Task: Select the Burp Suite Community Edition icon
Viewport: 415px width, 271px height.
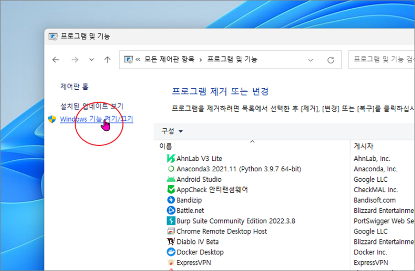Action: (171, 221)
